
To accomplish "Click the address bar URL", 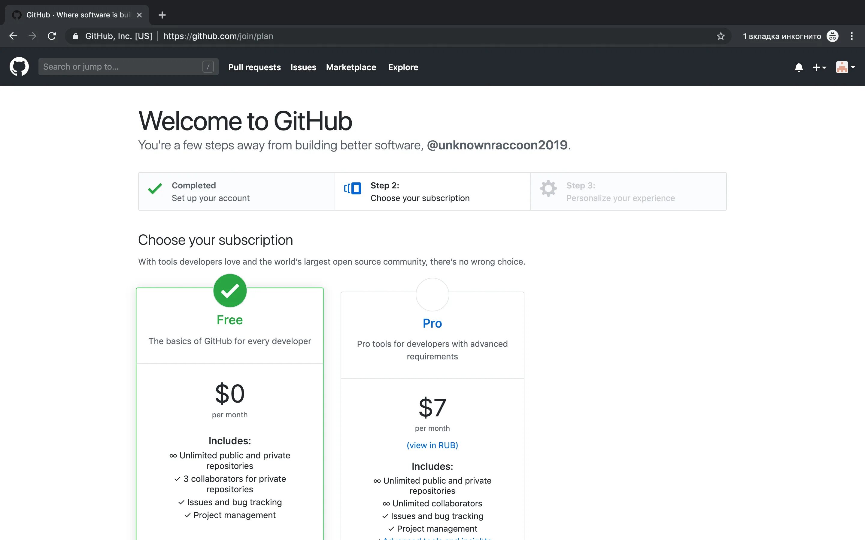I will click(x=218, y=36).
